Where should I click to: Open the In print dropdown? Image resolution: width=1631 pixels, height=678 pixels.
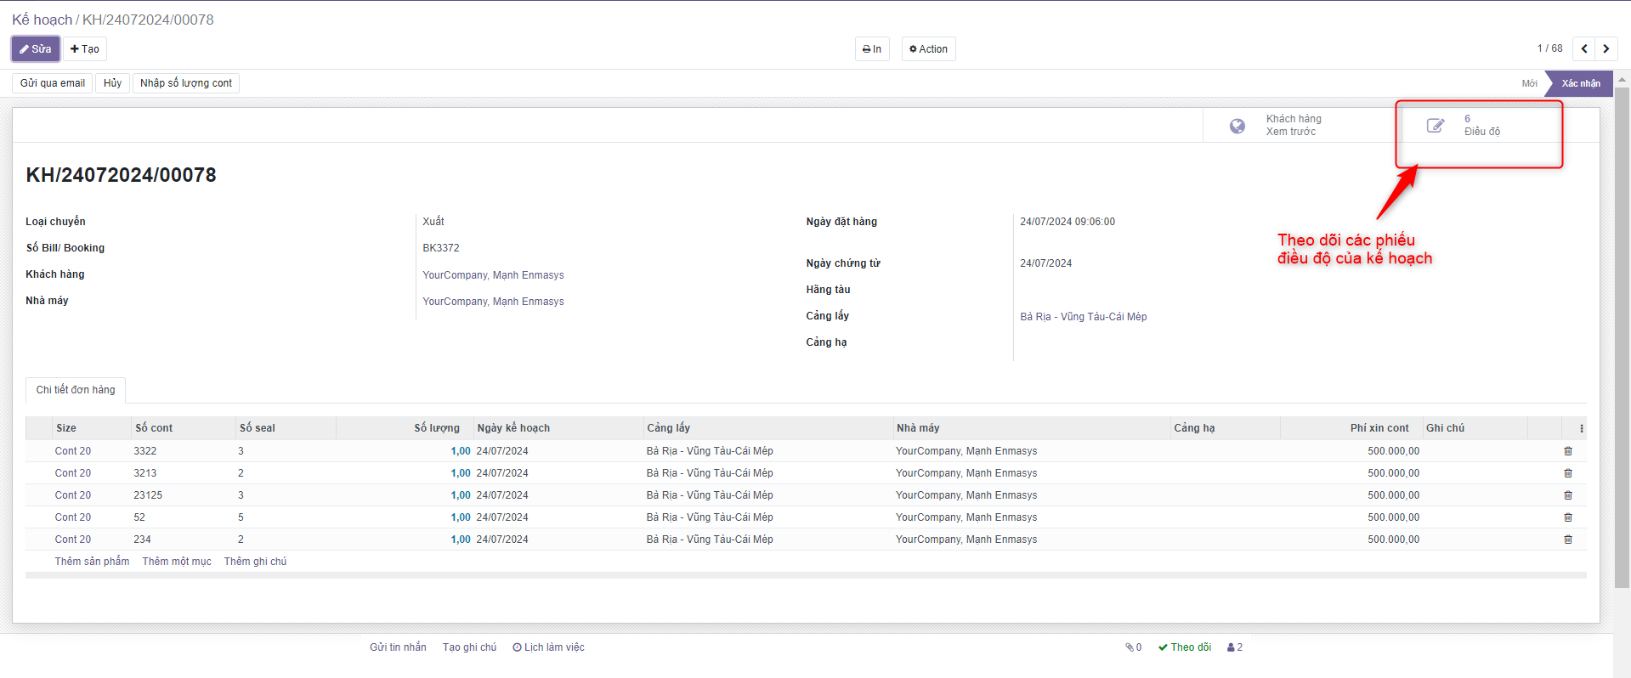point(872,49)
